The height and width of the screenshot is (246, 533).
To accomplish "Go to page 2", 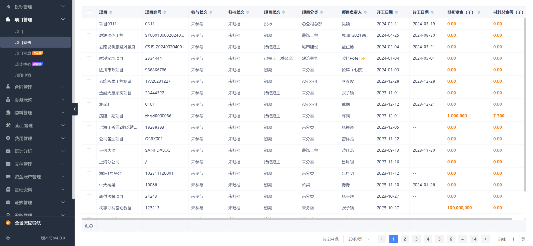I will tap(405, 239).
